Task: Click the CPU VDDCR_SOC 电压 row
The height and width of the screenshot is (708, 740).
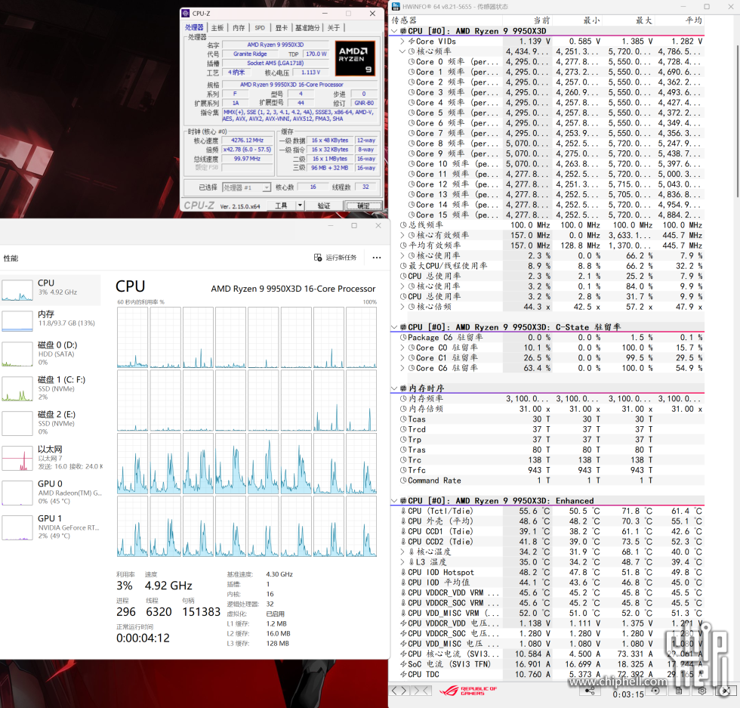Action: point(547,633)
